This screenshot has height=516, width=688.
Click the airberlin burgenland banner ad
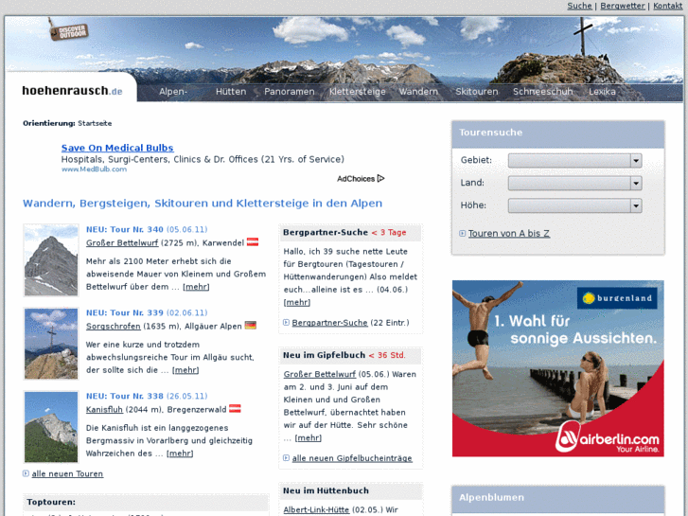coord(557,369)
